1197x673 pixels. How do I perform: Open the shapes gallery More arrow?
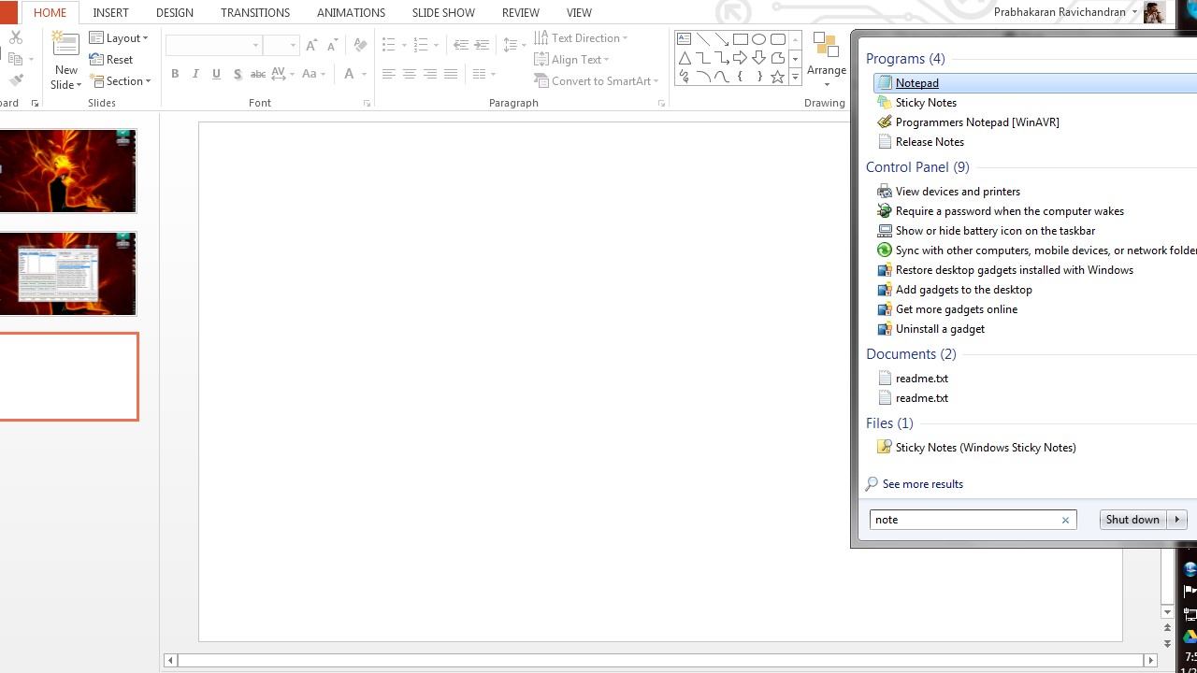click(795, 78)
